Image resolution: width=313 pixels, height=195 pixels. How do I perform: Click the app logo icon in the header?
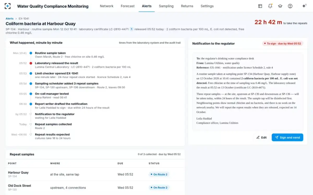(8, 6)
